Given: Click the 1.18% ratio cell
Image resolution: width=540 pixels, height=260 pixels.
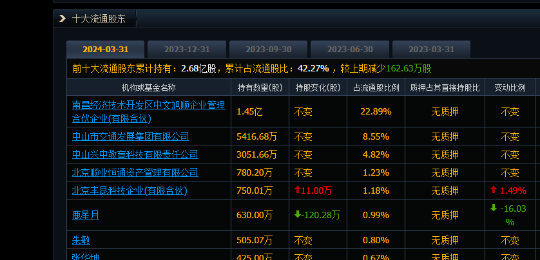Looking at the screenshot, I should pos(376,190).
